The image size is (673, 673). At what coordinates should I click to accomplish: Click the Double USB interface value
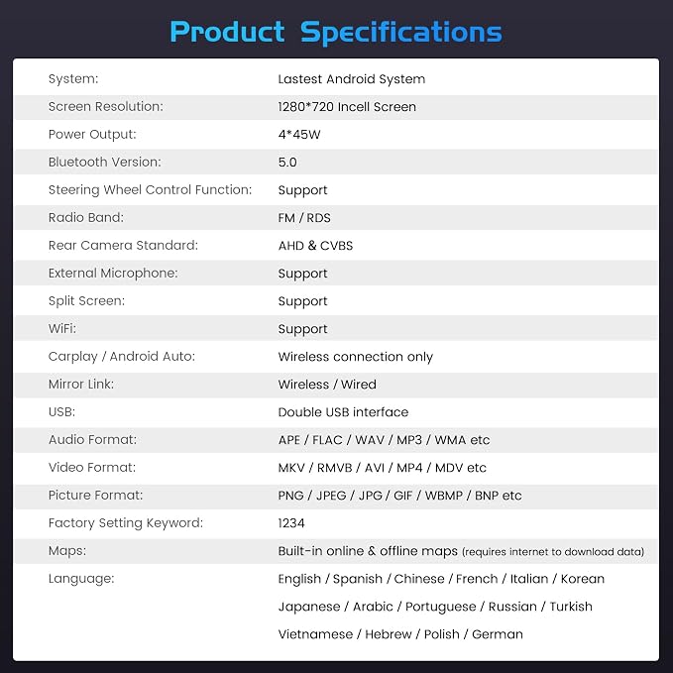tap(343, 412)
